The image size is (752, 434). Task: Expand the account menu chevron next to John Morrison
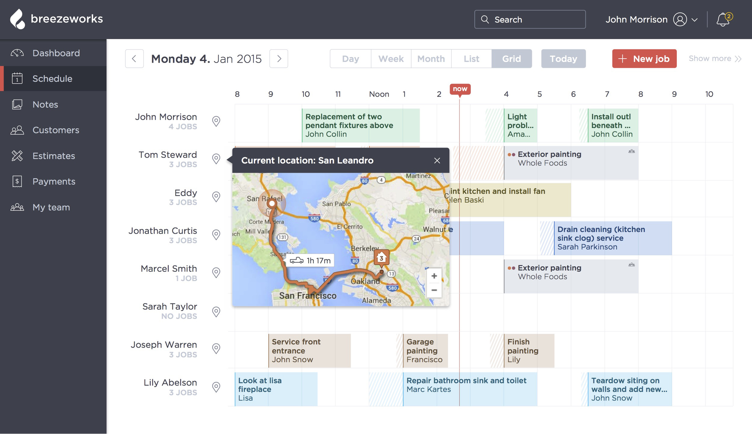[x=694, y=19]
